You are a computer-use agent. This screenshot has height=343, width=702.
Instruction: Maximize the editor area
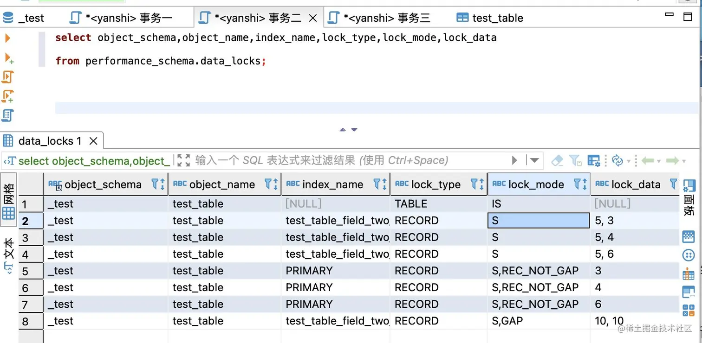[688, 17]
